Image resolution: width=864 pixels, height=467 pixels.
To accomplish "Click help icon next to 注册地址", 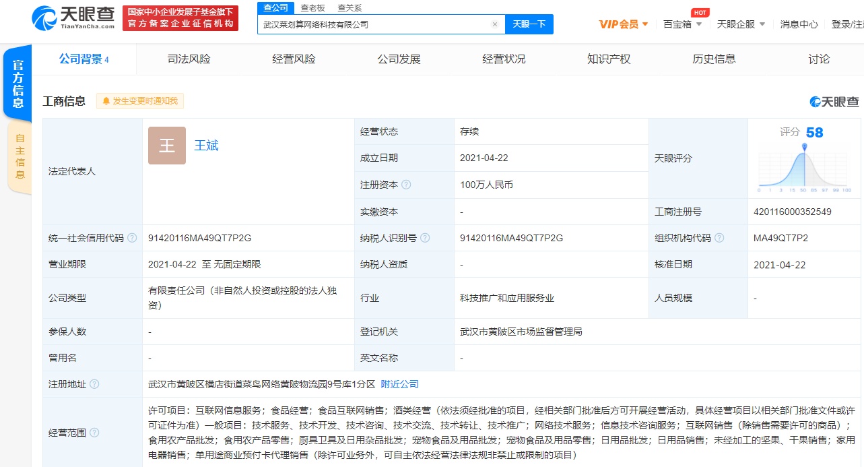I will pos(94,384).
